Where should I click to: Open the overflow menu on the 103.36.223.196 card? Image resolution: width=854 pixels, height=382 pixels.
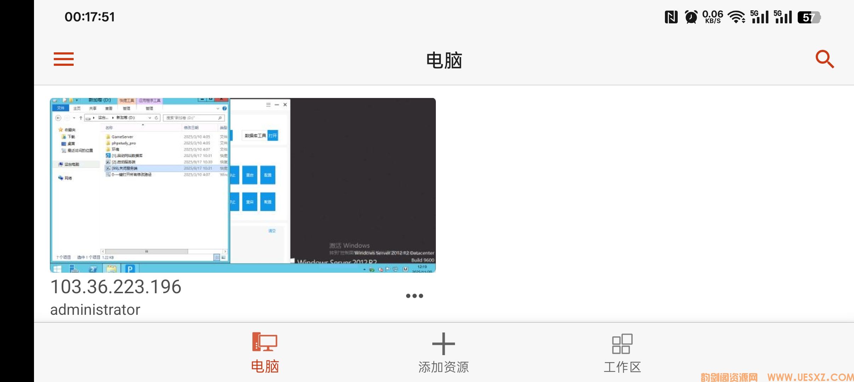[414, 296]
